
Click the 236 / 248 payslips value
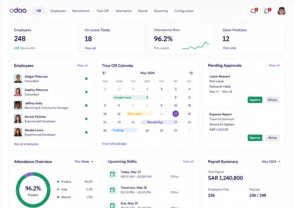click(x=258, y=195)
